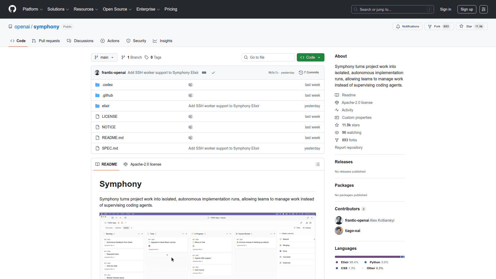Click the Elixir languages bar segment
This screenshot has height=279, width=496.
367,257
